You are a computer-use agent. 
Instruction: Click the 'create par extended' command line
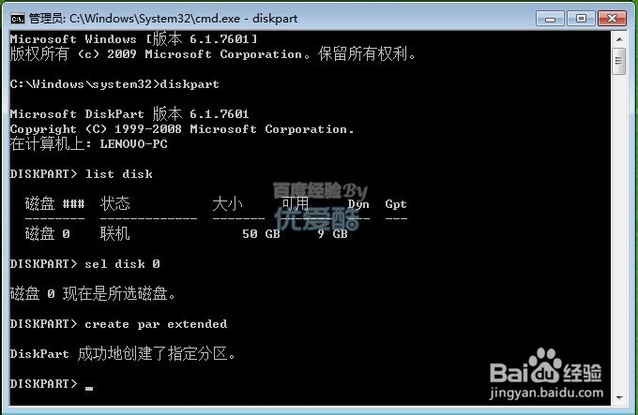[119, 324]
